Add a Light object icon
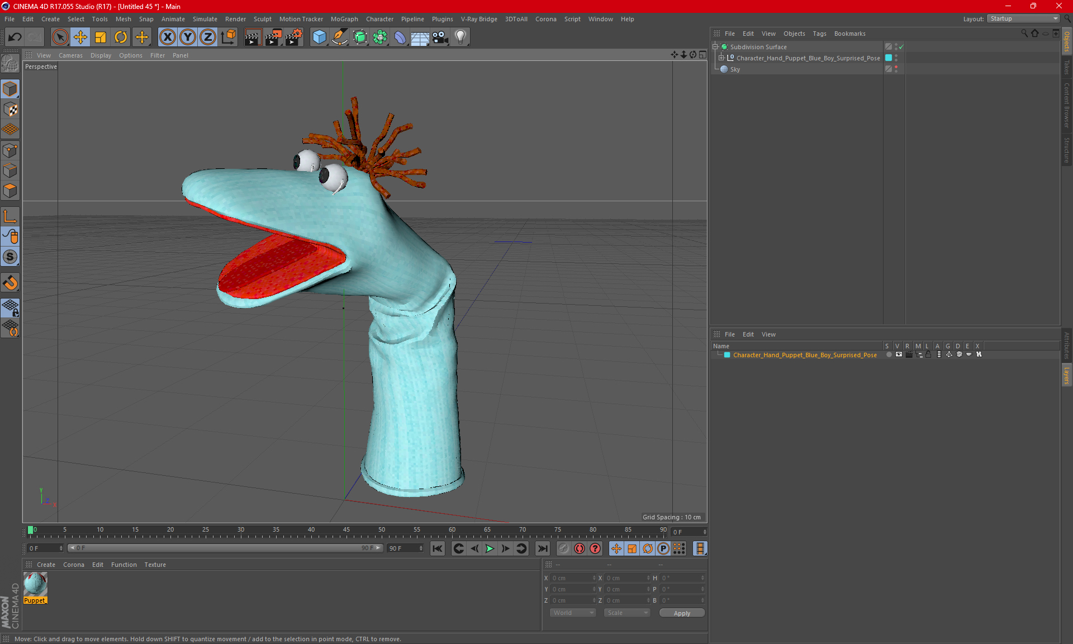 460,37
